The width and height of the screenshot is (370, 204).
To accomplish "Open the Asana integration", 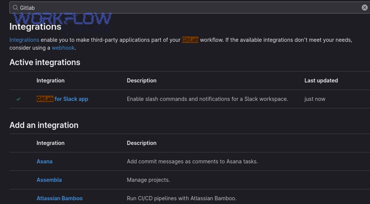I will (x=44, y=161).
